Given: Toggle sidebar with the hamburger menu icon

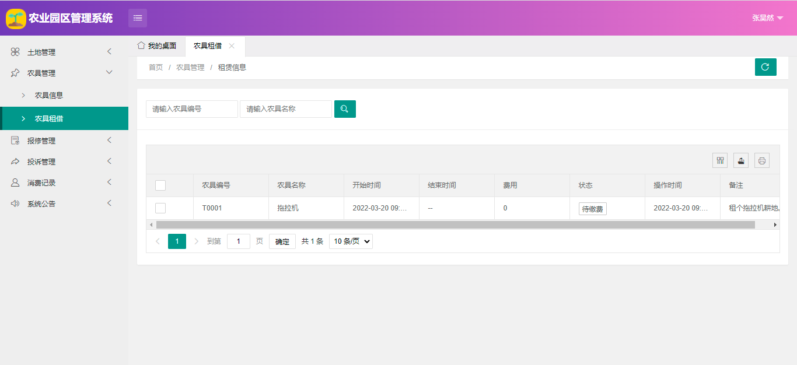Looking at the screenshot, I should [x=138, y=18].
